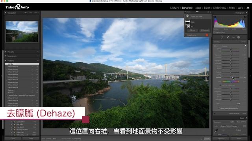Pick the White Balance eyedropper tool
The image size is (252, 141).
(216, 131)
